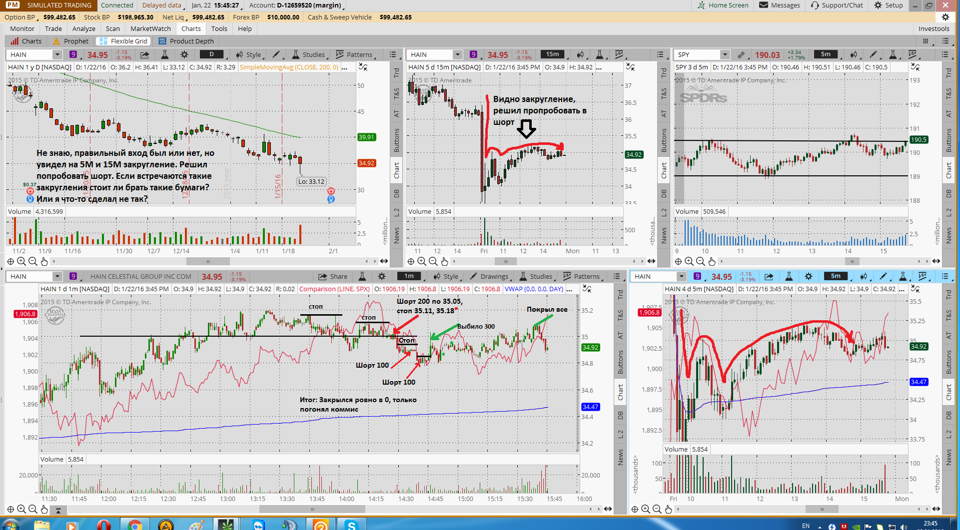Viewport: 960px width, 530px height.
Task: Open Chrome from the Windows taskbar
Action: pos(134,525)
